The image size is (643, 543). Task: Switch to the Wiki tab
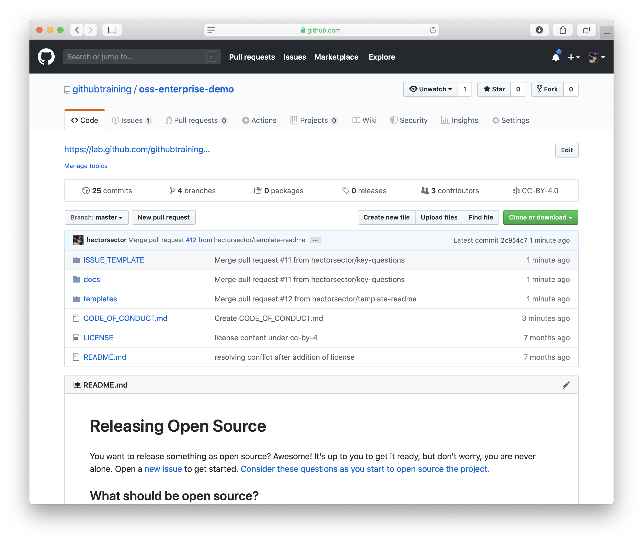tap(364, 120)
